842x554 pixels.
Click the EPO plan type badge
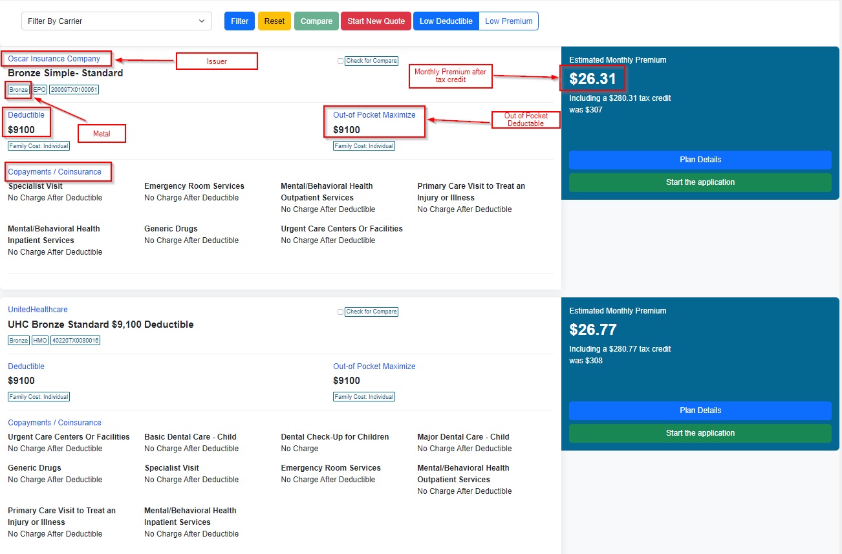[40, 90]
